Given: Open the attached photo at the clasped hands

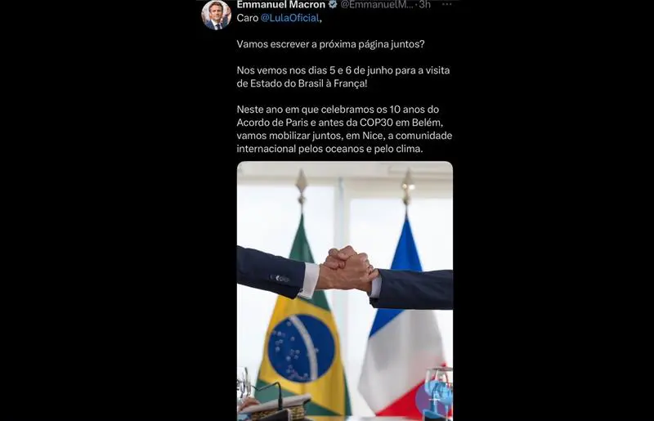Looking at the screenshot, I should click(x=347, y=268).
